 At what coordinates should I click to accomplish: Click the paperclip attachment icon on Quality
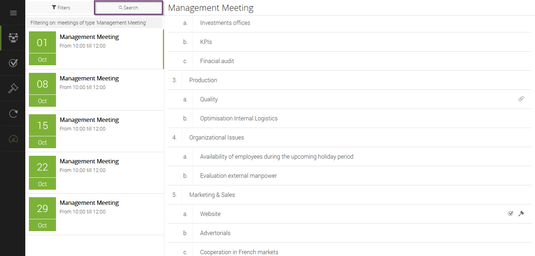click(x=521, y=99)
